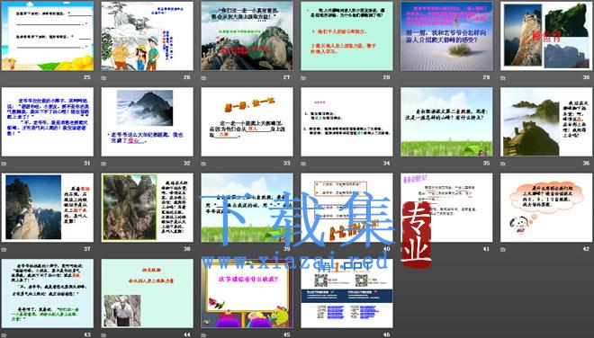Click the animation star icon under slide 28

tap(303, 78)
